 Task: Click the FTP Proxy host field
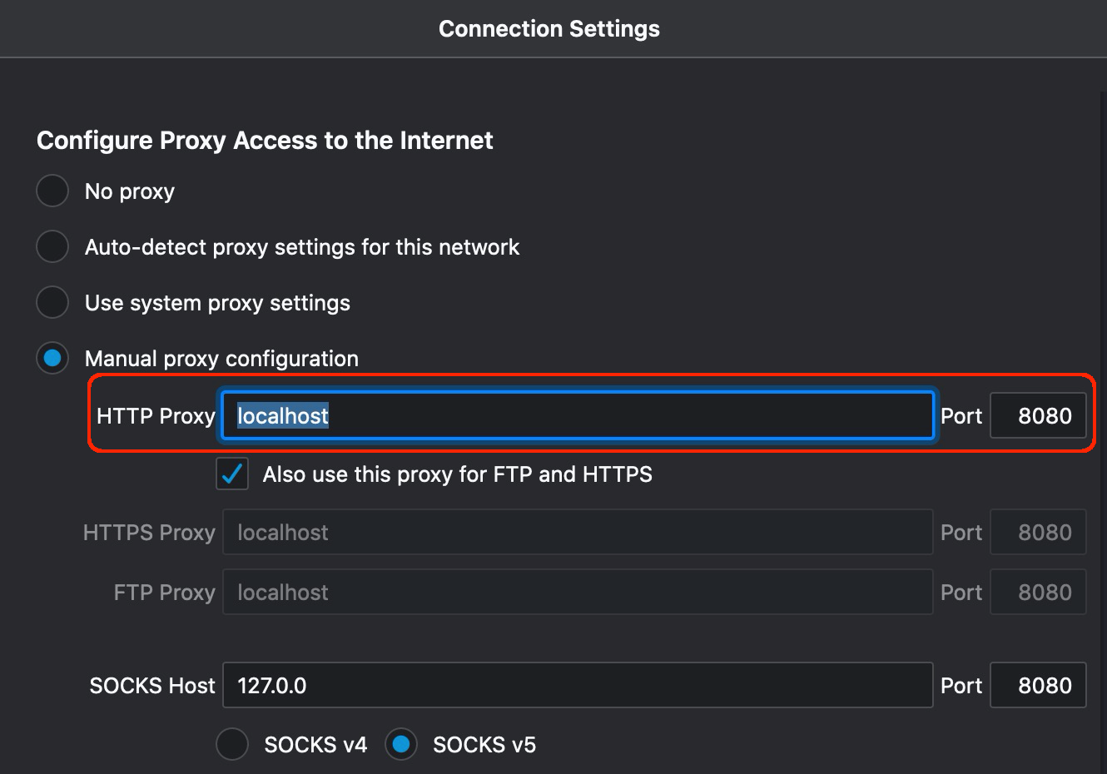coord(578,592)
